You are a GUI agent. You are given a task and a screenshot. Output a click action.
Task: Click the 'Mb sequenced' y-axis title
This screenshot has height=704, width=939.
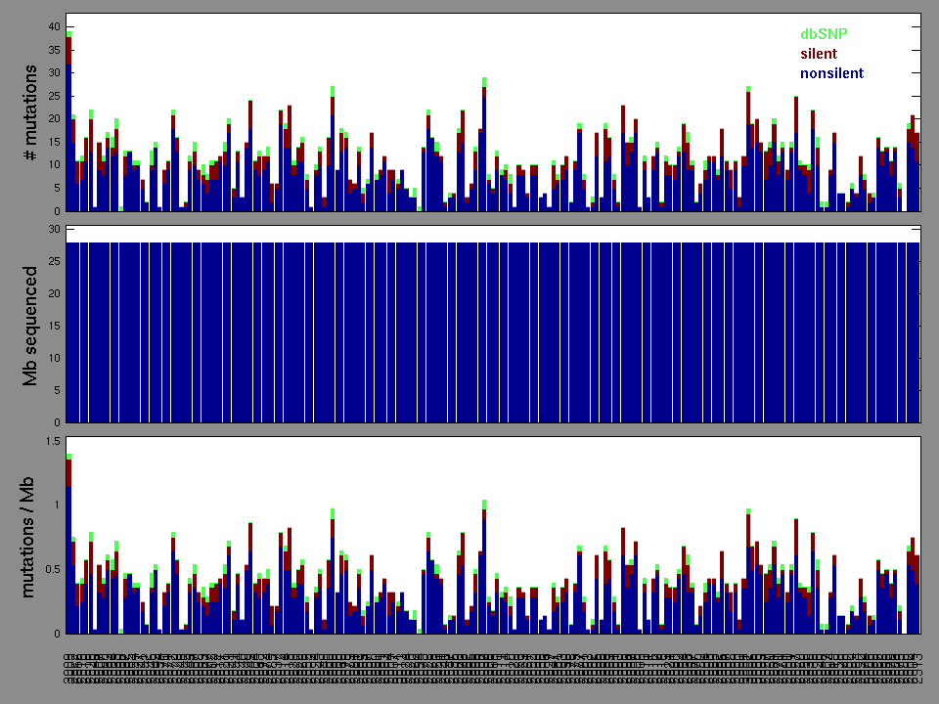point(30,325)
